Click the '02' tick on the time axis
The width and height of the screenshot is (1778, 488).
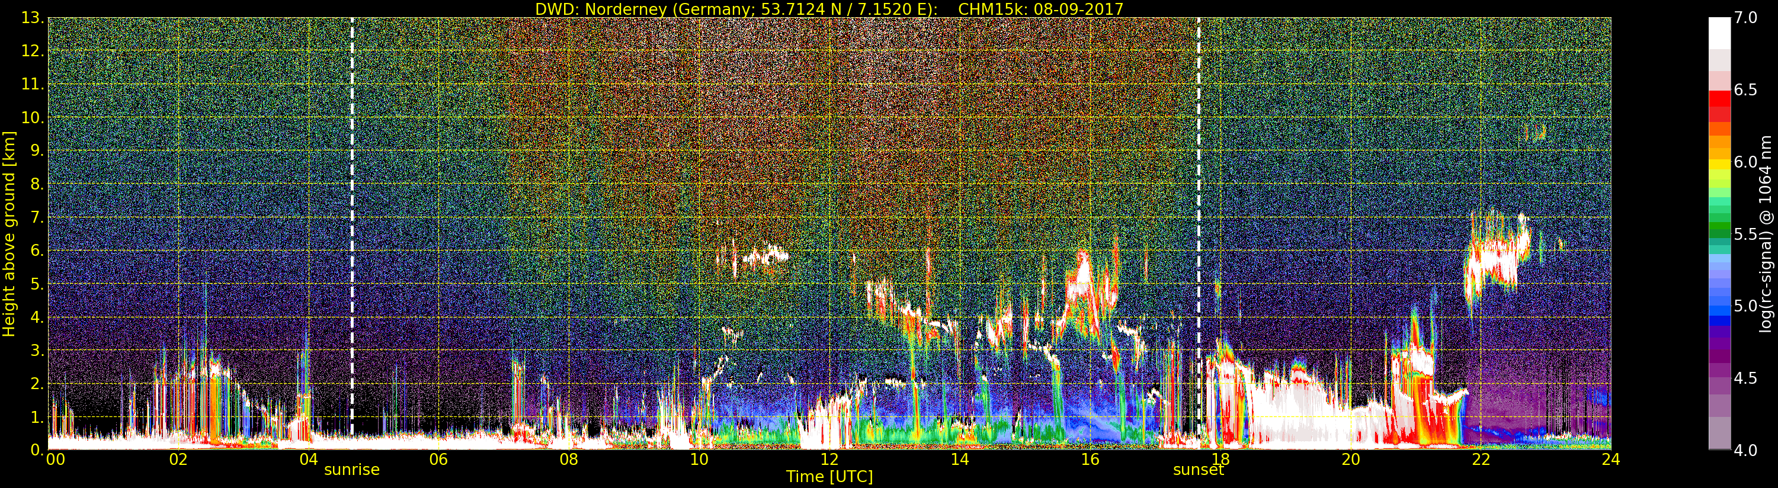tap(178, 459)
